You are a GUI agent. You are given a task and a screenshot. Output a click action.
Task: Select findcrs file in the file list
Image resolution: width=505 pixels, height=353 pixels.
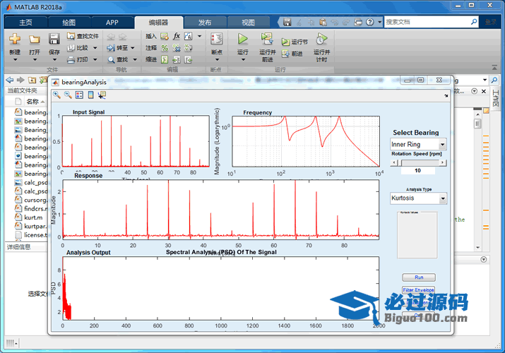31,208
